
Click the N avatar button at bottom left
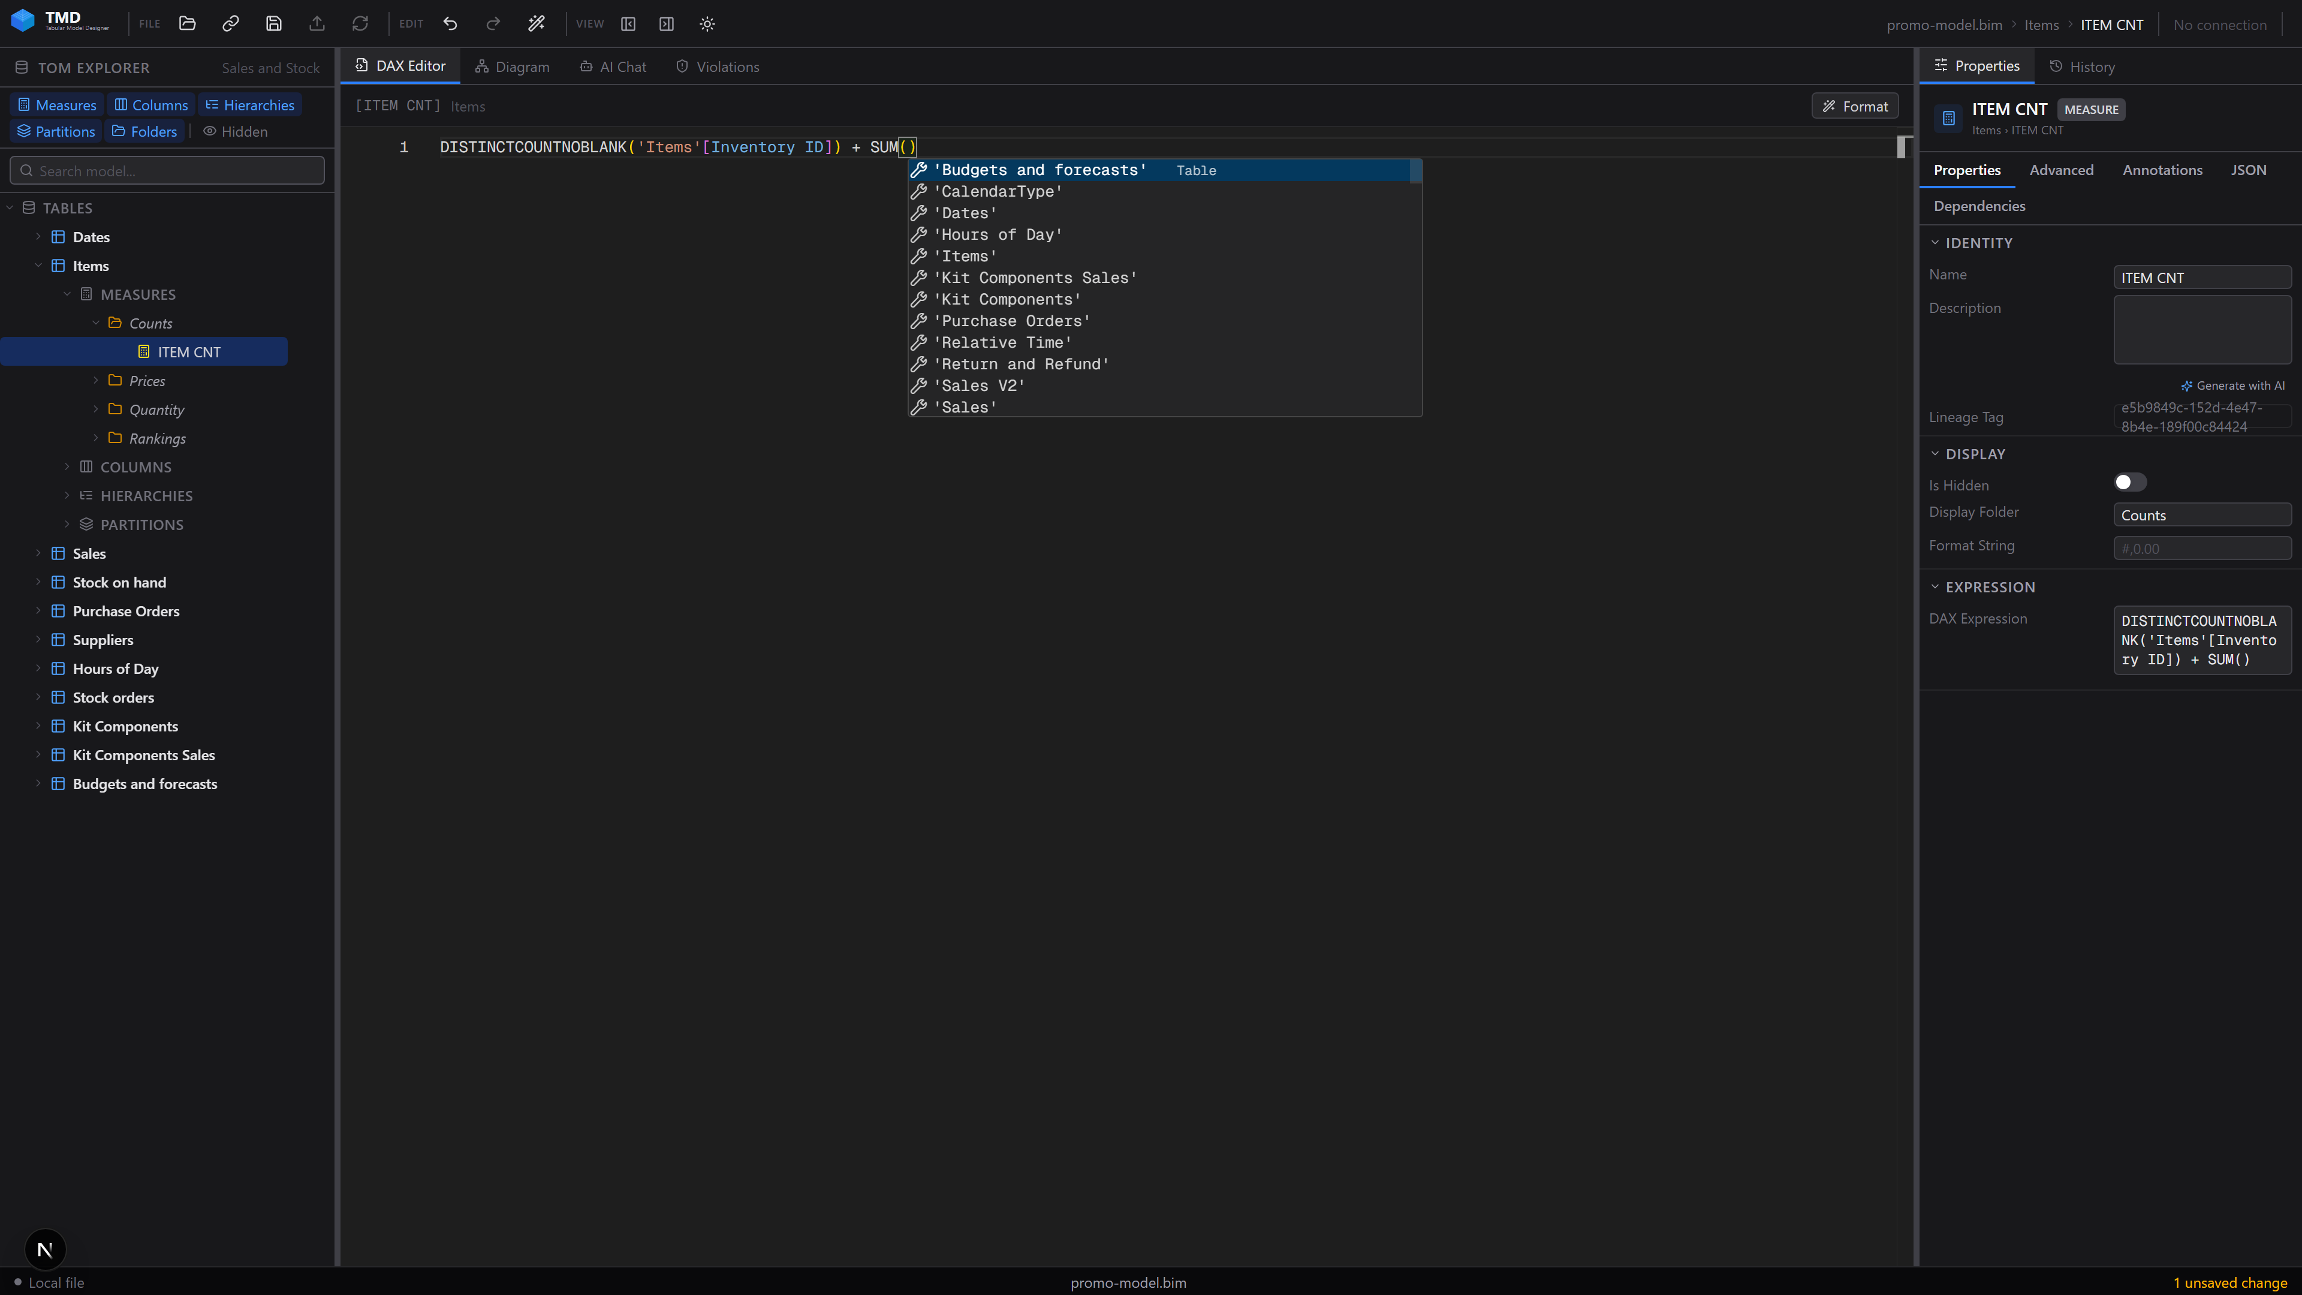pos(45,1249)
